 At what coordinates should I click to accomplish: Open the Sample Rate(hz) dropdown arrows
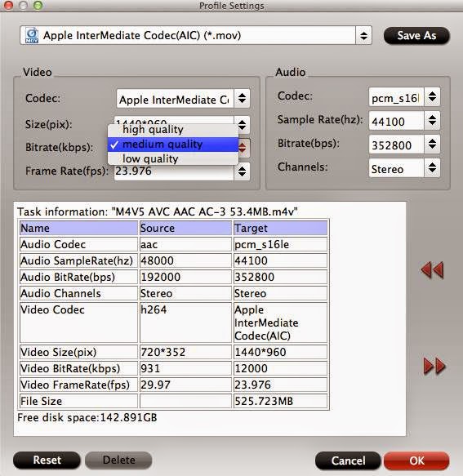pyautogui.click(x=432, y=120)
